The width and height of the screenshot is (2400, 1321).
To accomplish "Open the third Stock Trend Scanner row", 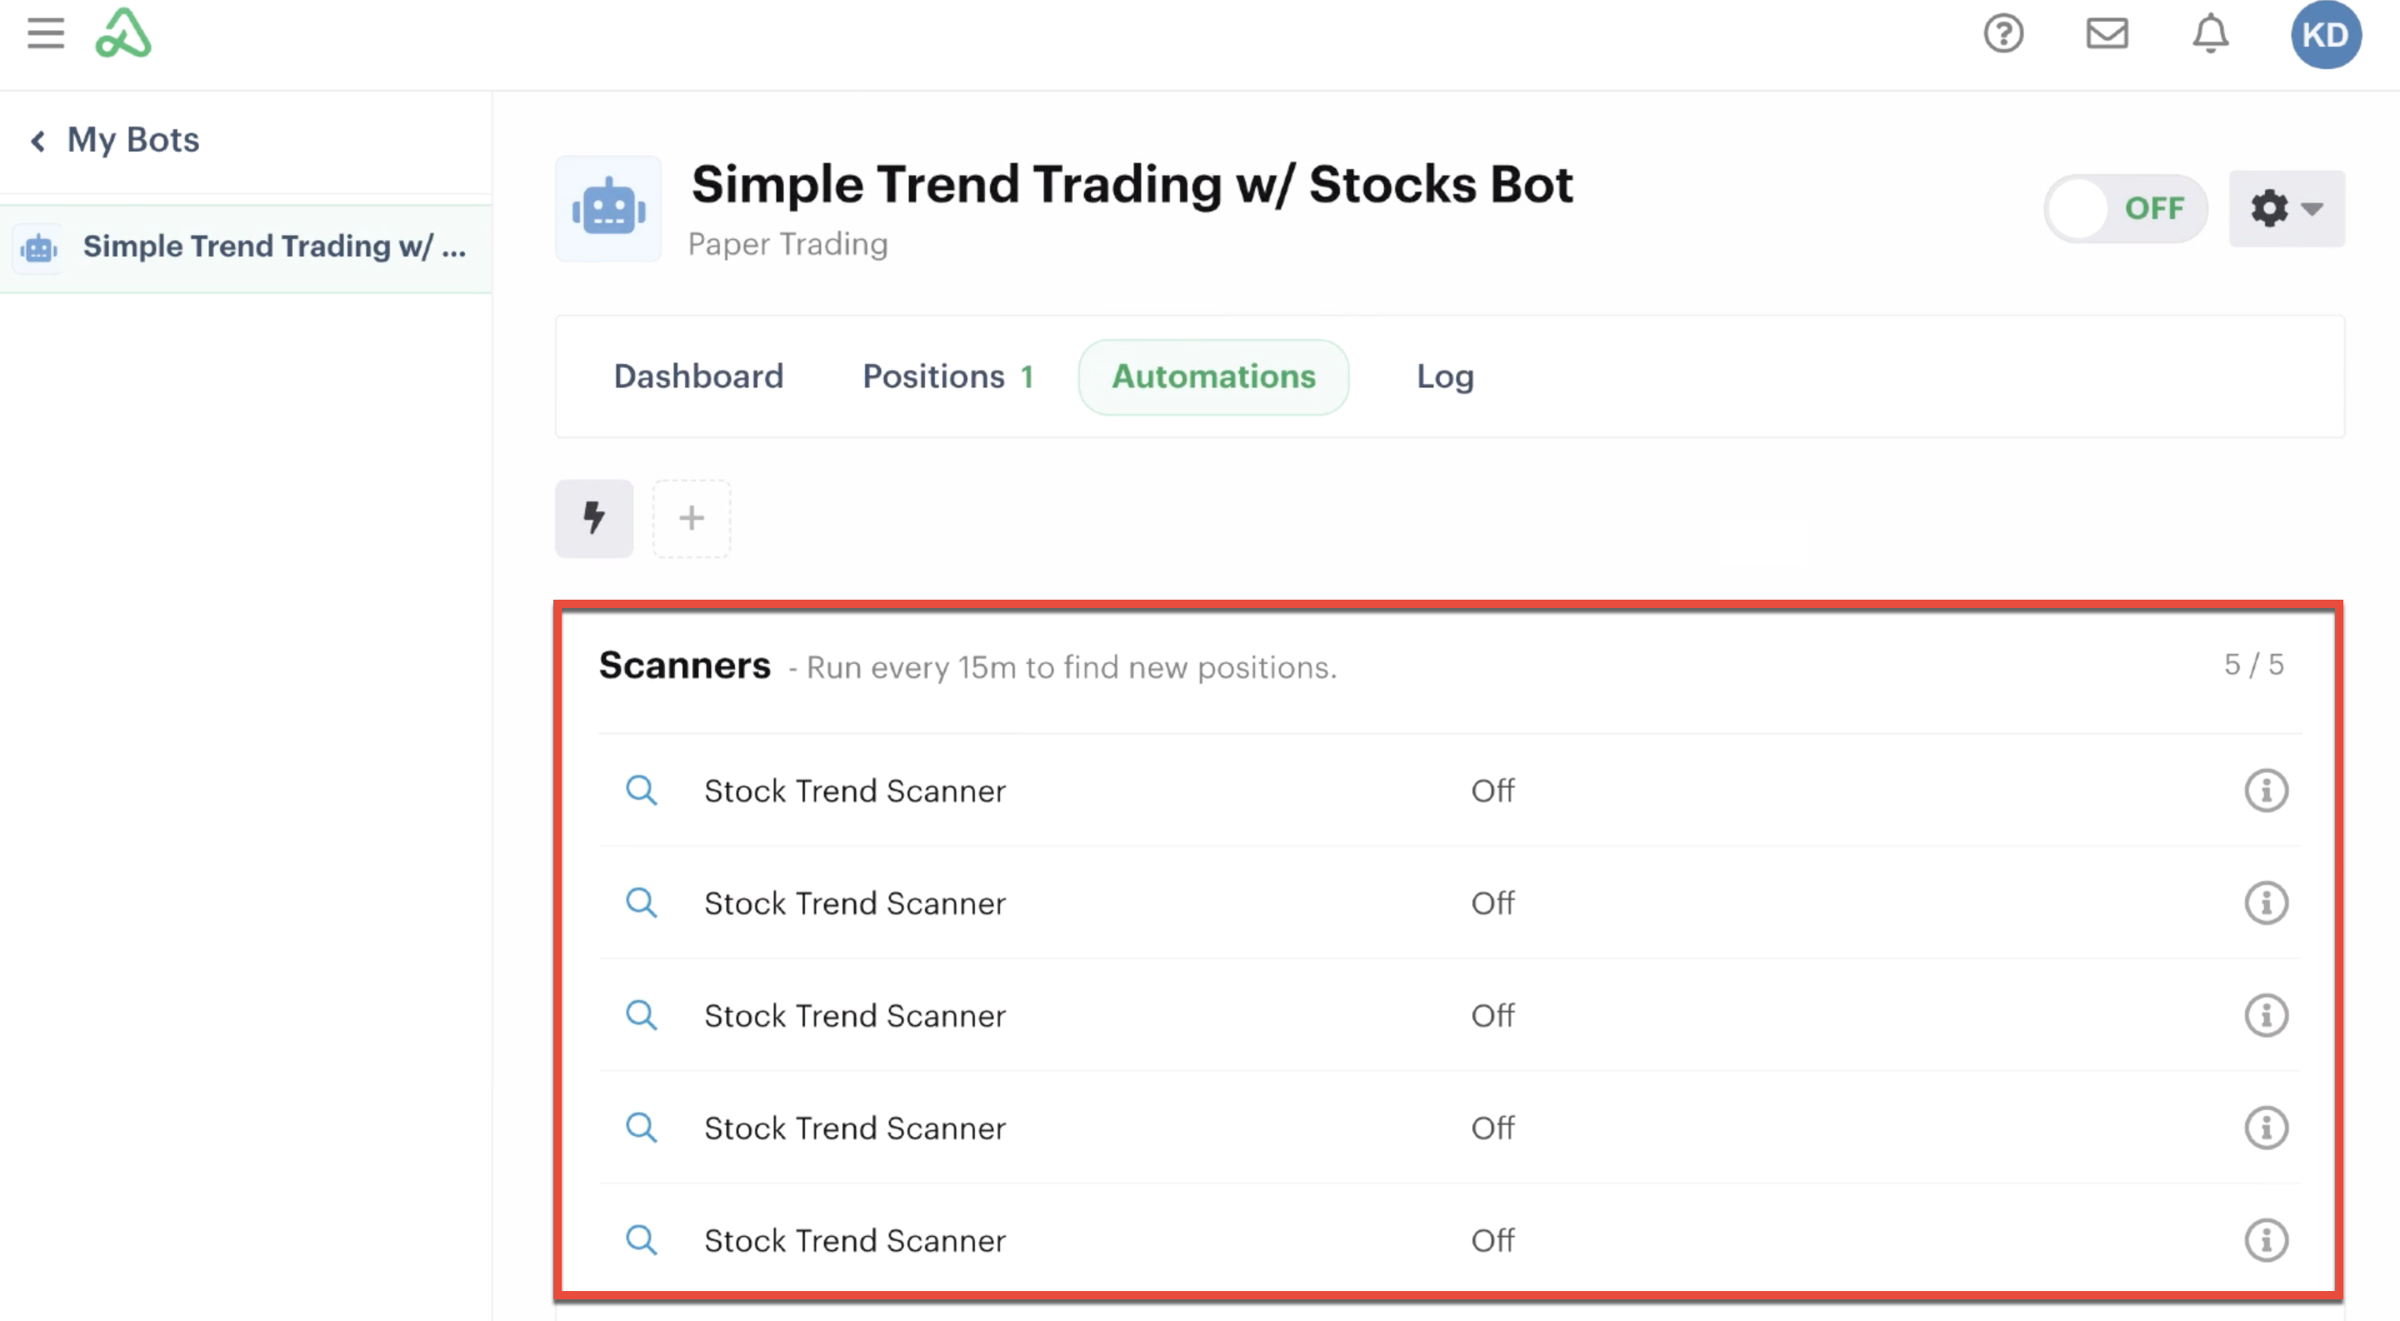I will (x=1450, y=1015).
